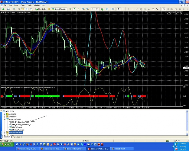Toggle the Market Watch window icon

click(15, 9)
